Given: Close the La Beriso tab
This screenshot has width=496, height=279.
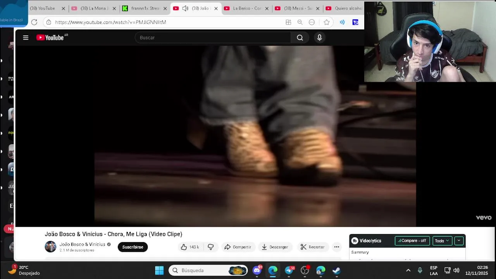Looking at the screenshot, I should [267, 8].
